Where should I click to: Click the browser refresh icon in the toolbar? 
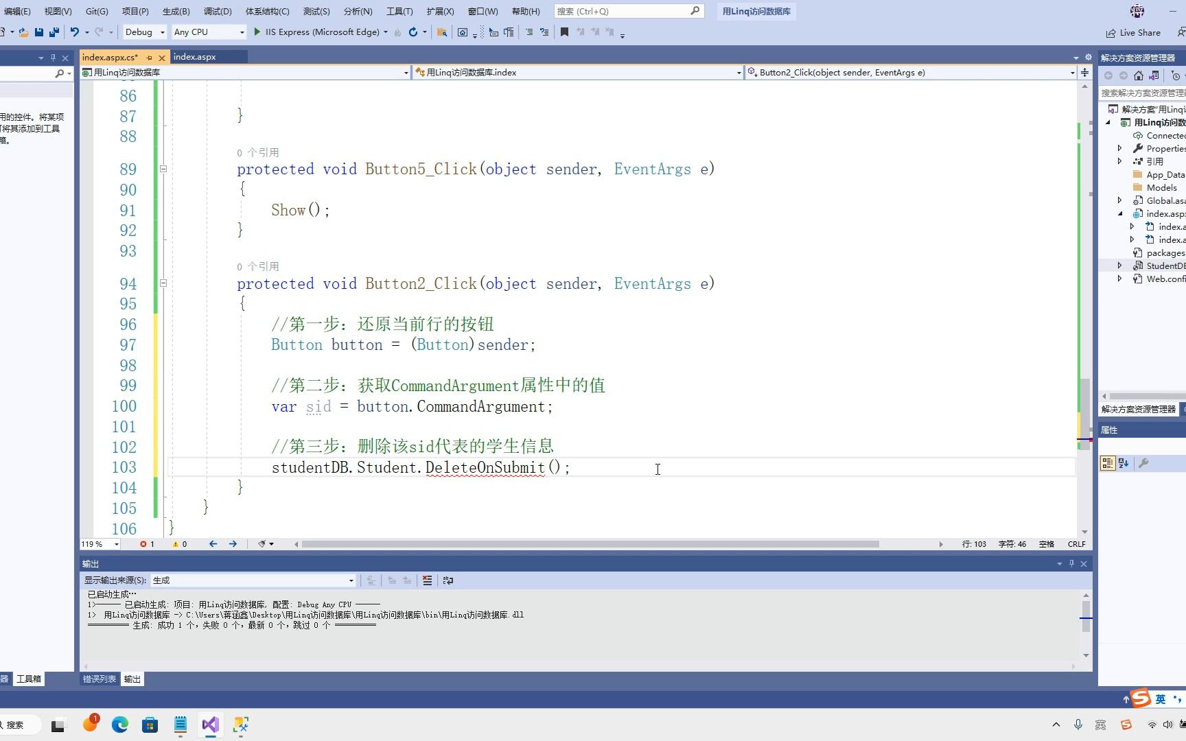(x=413, y=32)
